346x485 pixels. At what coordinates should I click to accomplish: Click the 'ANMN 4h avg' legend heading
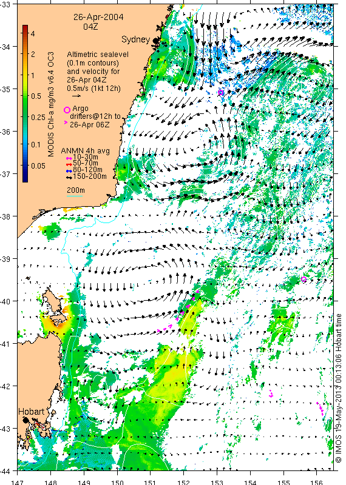pos(85,151)
